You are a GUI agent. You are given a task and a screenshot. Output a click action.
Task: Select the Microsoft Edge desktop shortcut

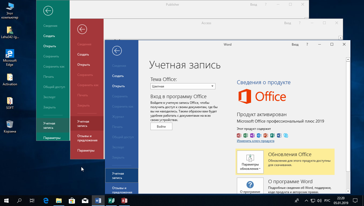click(10, 58)
